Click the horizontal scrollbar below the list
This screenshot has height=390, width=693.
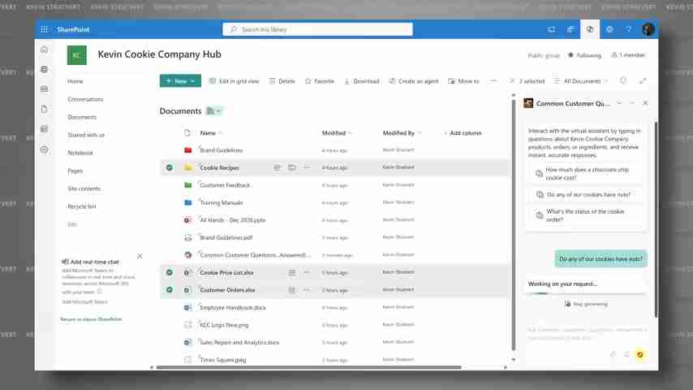pos(308,367)
